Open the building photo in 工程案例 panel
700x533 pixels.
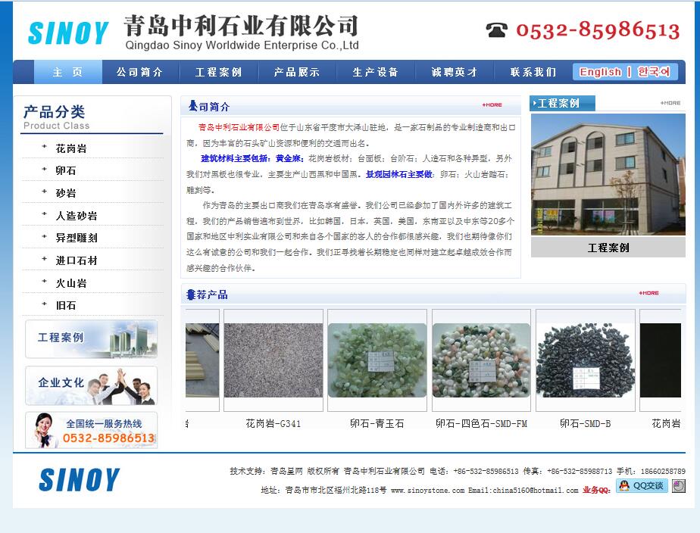coord(608,174)
